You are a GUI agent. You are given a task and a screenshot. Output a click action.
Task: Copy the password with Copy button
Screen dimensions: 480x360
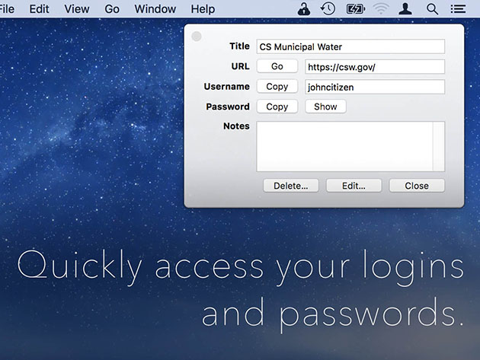[277, 107]
